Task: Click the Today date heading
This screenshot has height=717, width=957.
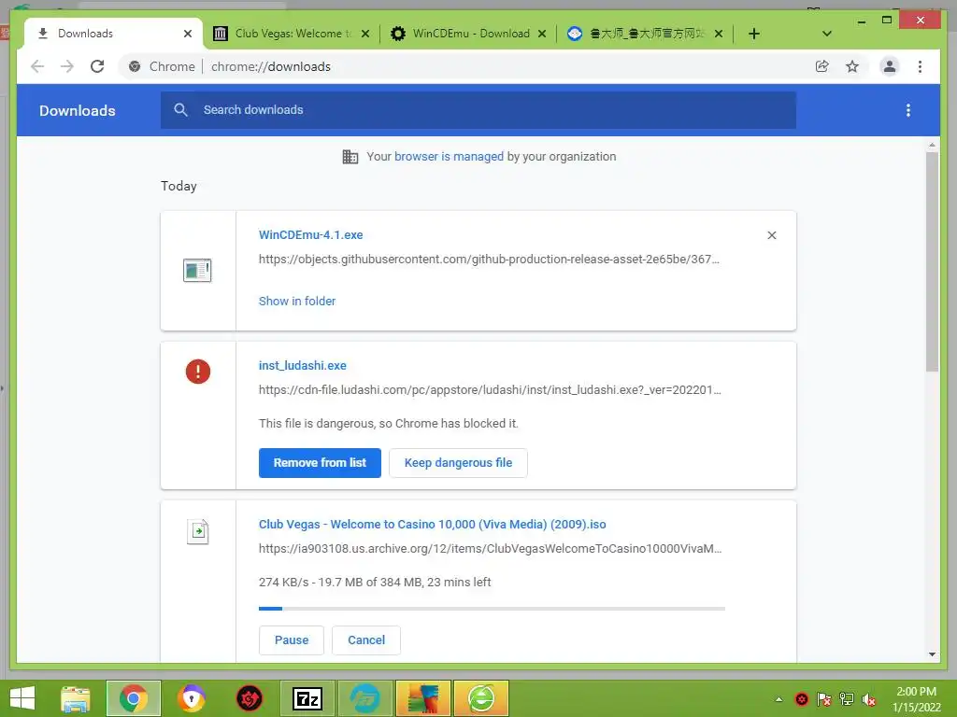Action: 179,186
